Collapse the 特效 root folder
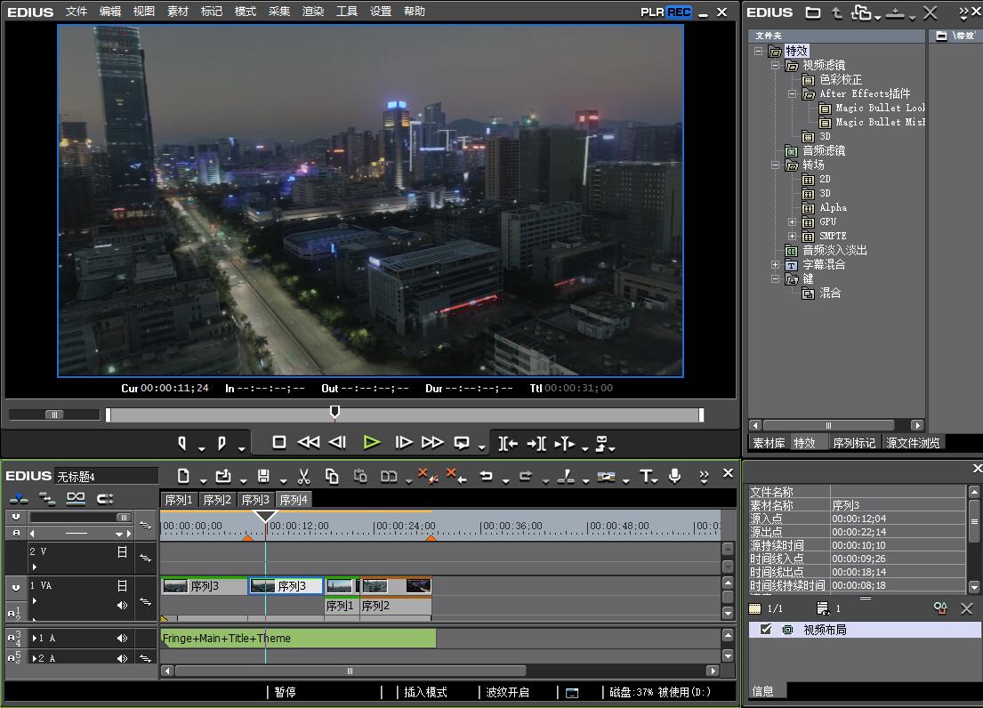The image size is (983, 708). [759, 51]
